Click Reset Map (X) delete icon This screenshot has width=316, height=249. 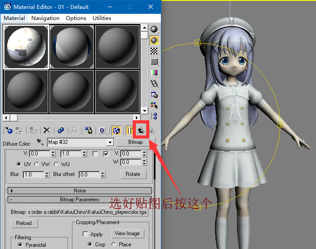point(46,131)
